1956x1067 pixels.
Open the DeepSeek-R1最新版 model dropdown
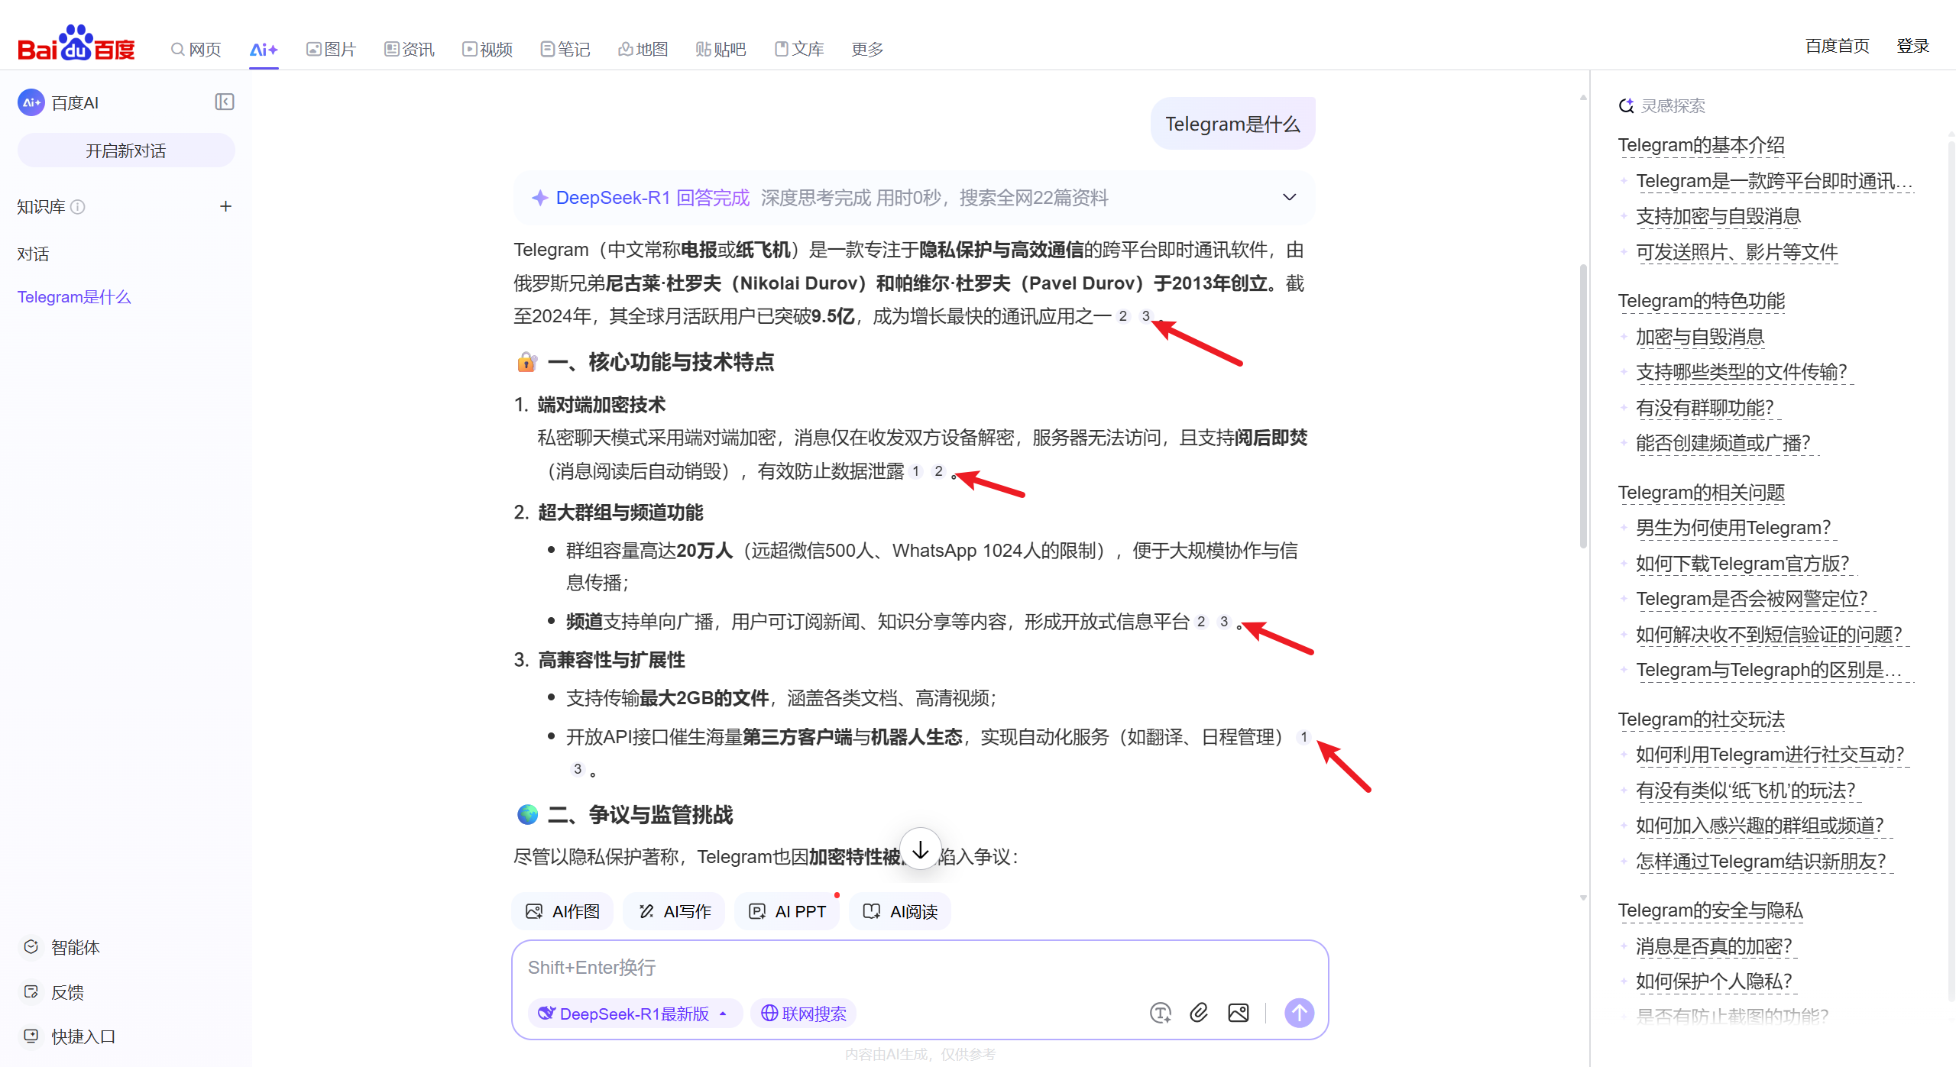click(x=633, y=1013)
